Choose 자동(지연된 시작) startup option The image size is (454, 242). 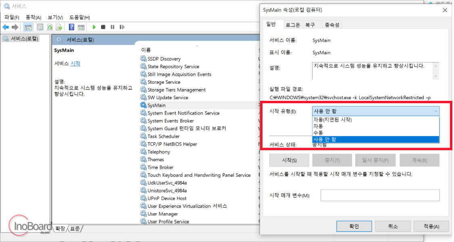point(375,119)
